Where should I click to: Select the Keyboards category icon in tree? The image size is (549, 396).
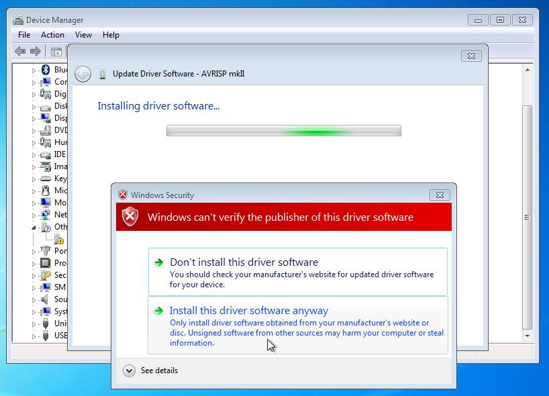tap(46, 179)
